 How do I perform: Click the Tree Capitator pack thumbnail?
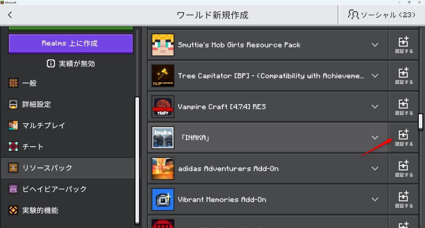163,76
